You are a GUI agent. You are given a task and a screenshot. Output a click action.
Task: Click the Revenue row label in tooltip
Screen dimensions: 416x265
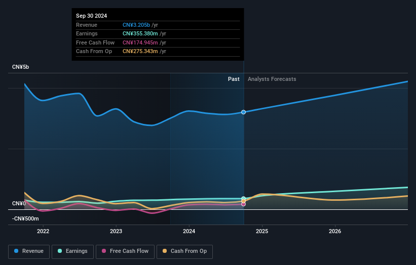87,25
